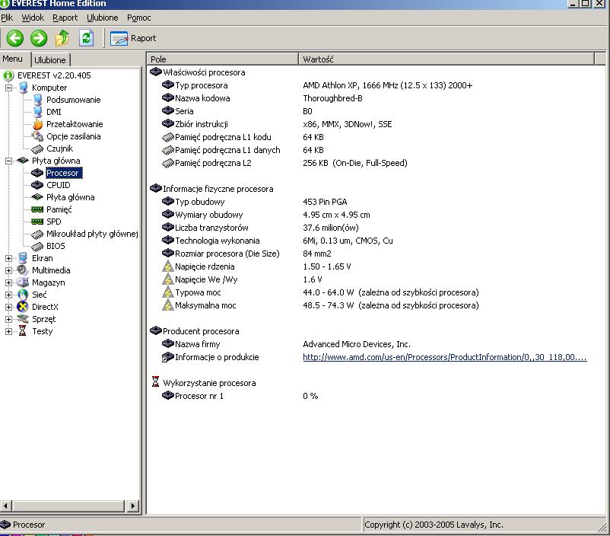Open the Widok menu

coord(33,18)
